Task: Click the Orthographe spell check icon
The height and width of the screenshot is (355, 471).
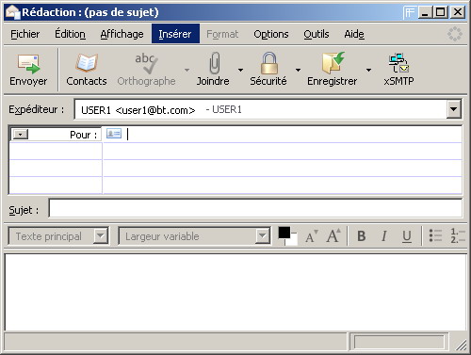Action: tap(146, 64)
